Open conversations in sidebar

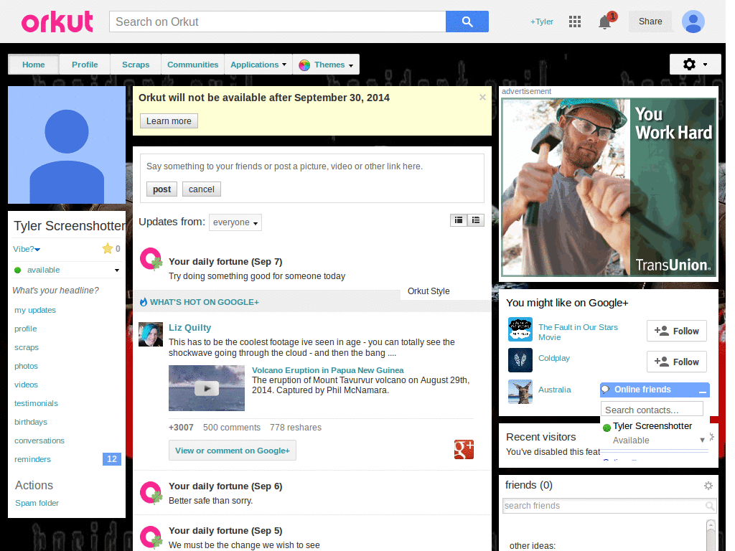pos(39,441)
